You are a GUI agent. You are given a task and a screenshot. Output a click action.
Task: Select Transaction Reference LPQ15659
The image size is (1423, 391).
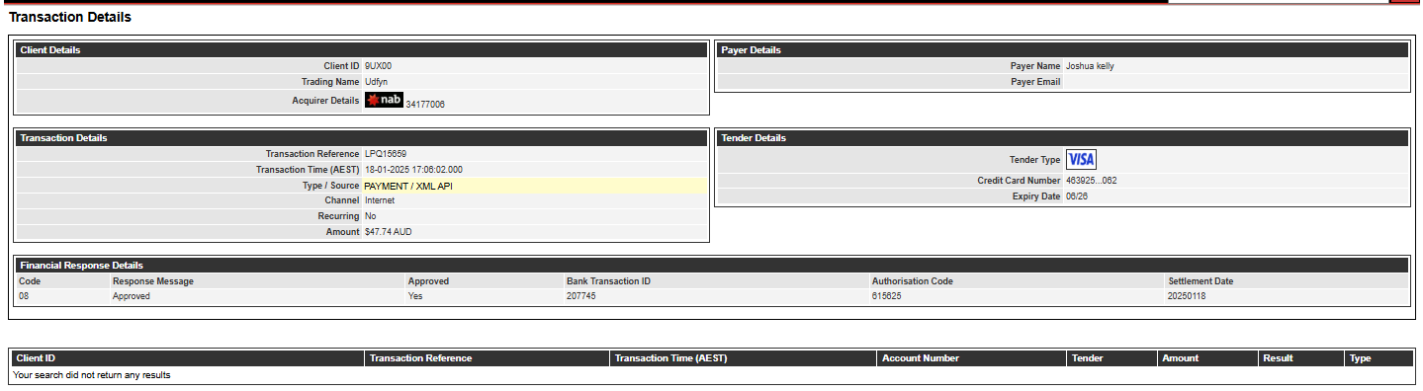pos(386,154)
